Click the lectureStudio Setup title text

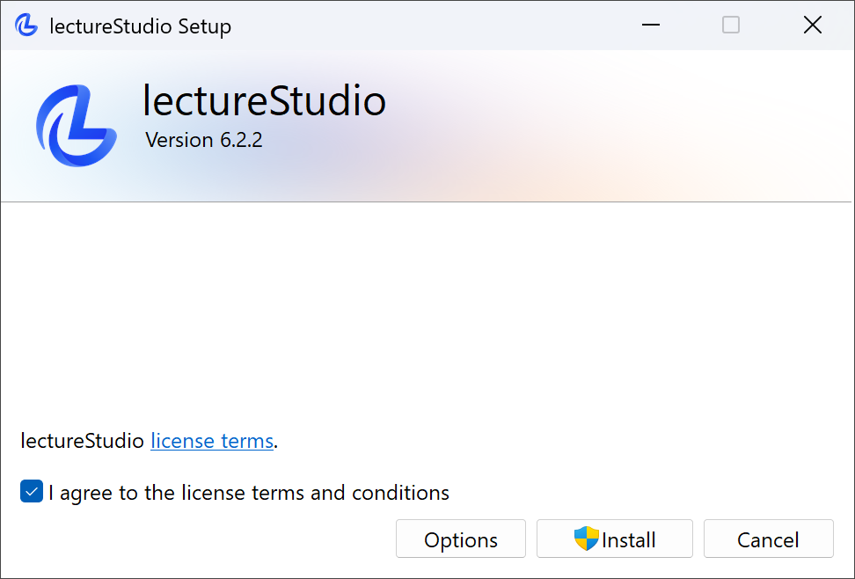141,26
